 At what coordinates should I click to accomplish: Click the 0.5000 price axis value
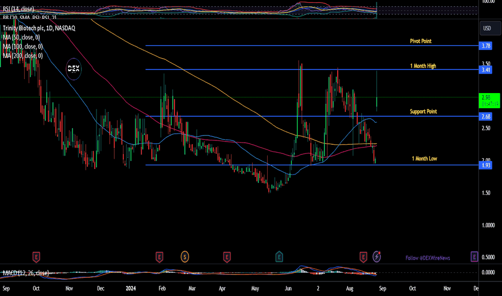488,257
